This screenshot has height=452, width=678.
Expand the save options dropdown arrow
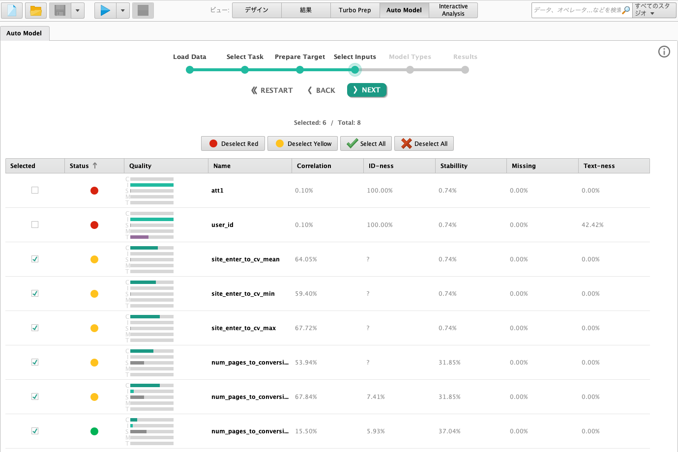[78, 10]
